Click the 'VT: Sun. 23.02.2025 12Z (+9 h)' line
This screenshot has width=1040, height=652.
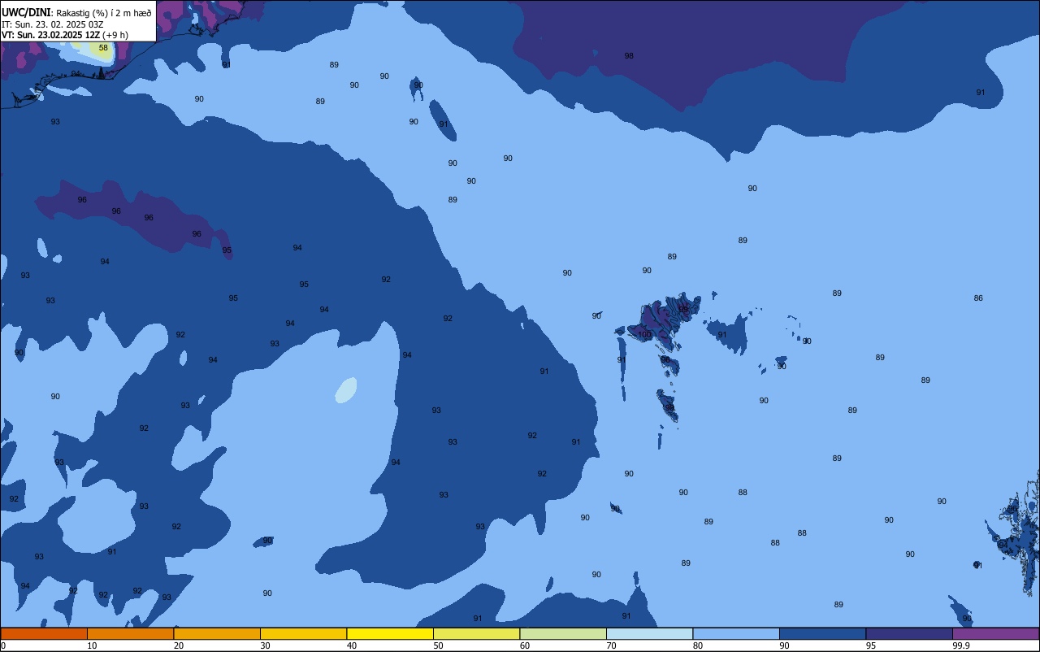[65, 35]
